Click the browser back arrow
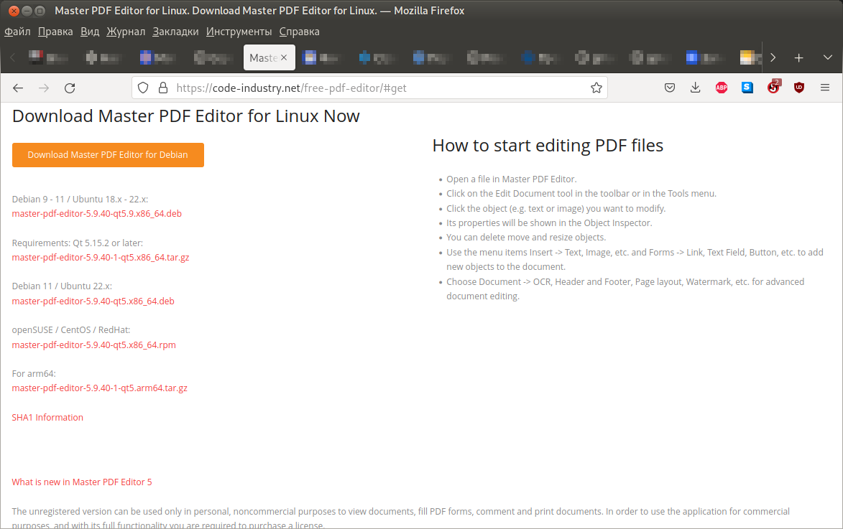Screen dimensions: 843x529 (18, 88)
